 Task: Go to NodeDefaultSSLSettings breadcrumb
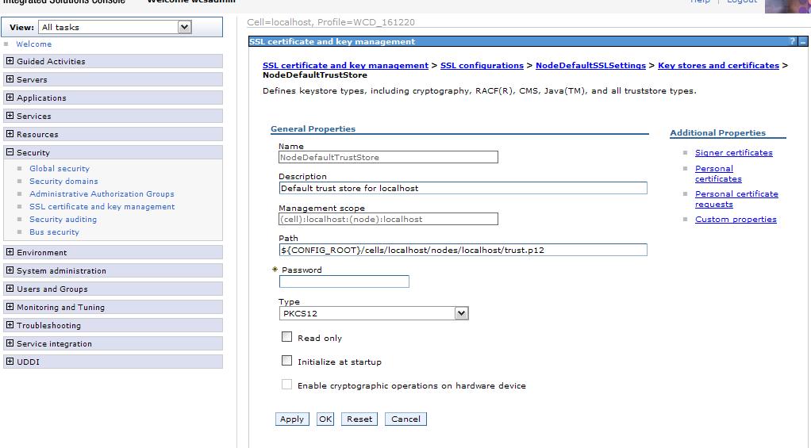(590, 66)
